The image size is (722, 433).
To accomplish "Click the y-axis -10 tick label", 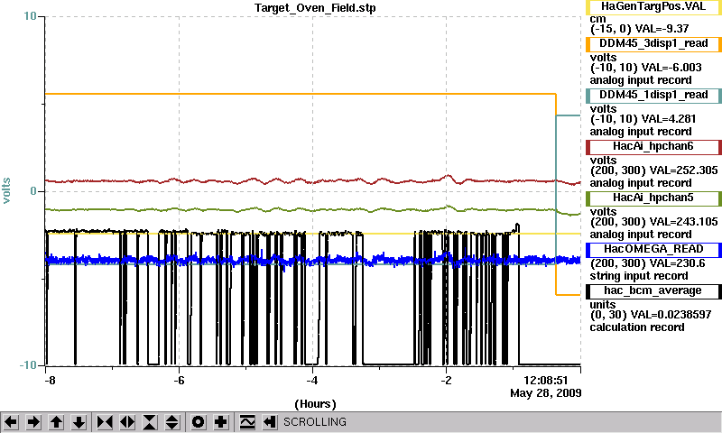I will (28, 365).
